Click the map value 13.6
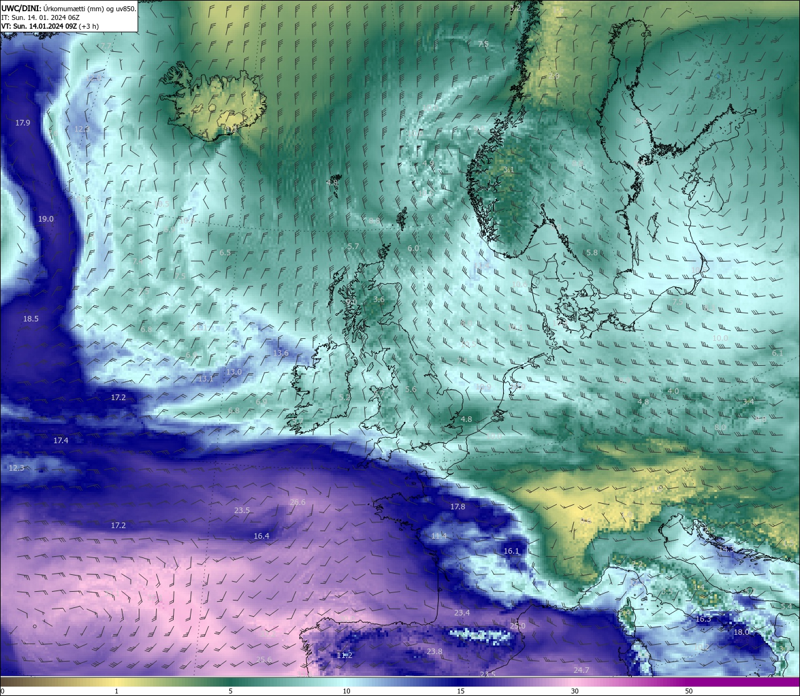The height and width of the screenshot is (696, 800). (281, 353)
